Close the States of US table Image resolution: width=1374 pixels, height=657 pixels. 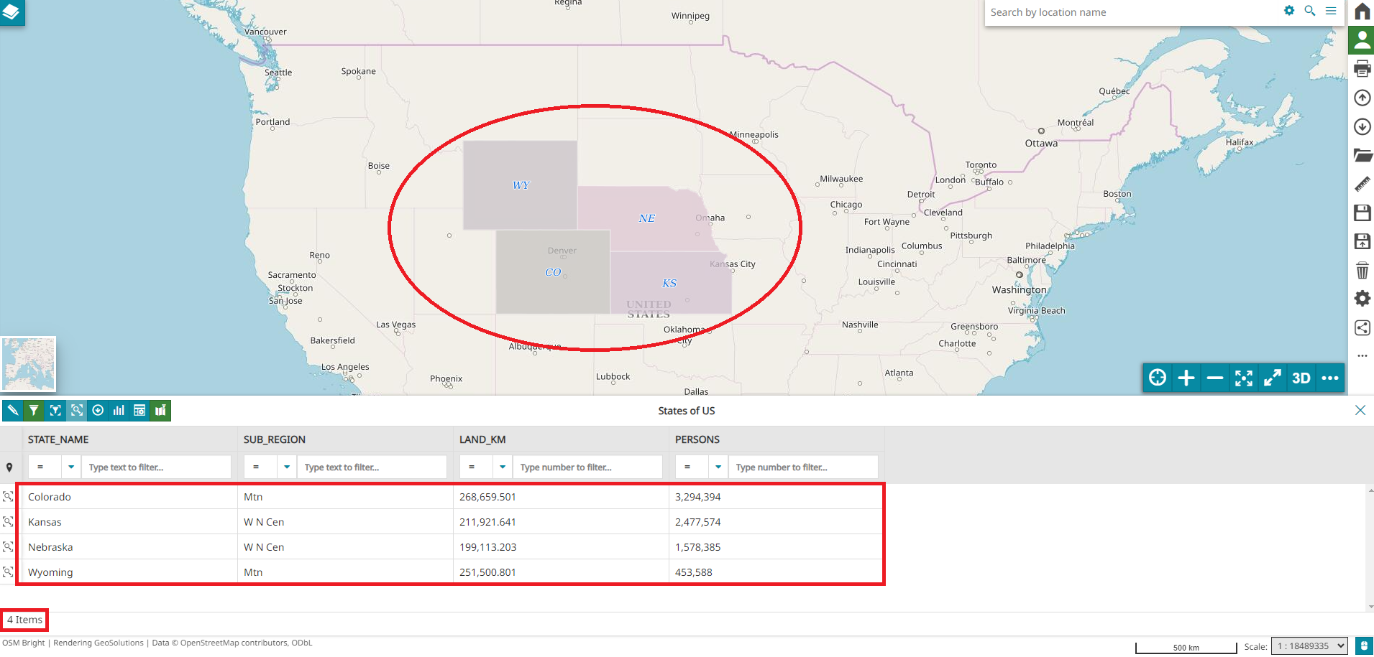pos(1360,410)
